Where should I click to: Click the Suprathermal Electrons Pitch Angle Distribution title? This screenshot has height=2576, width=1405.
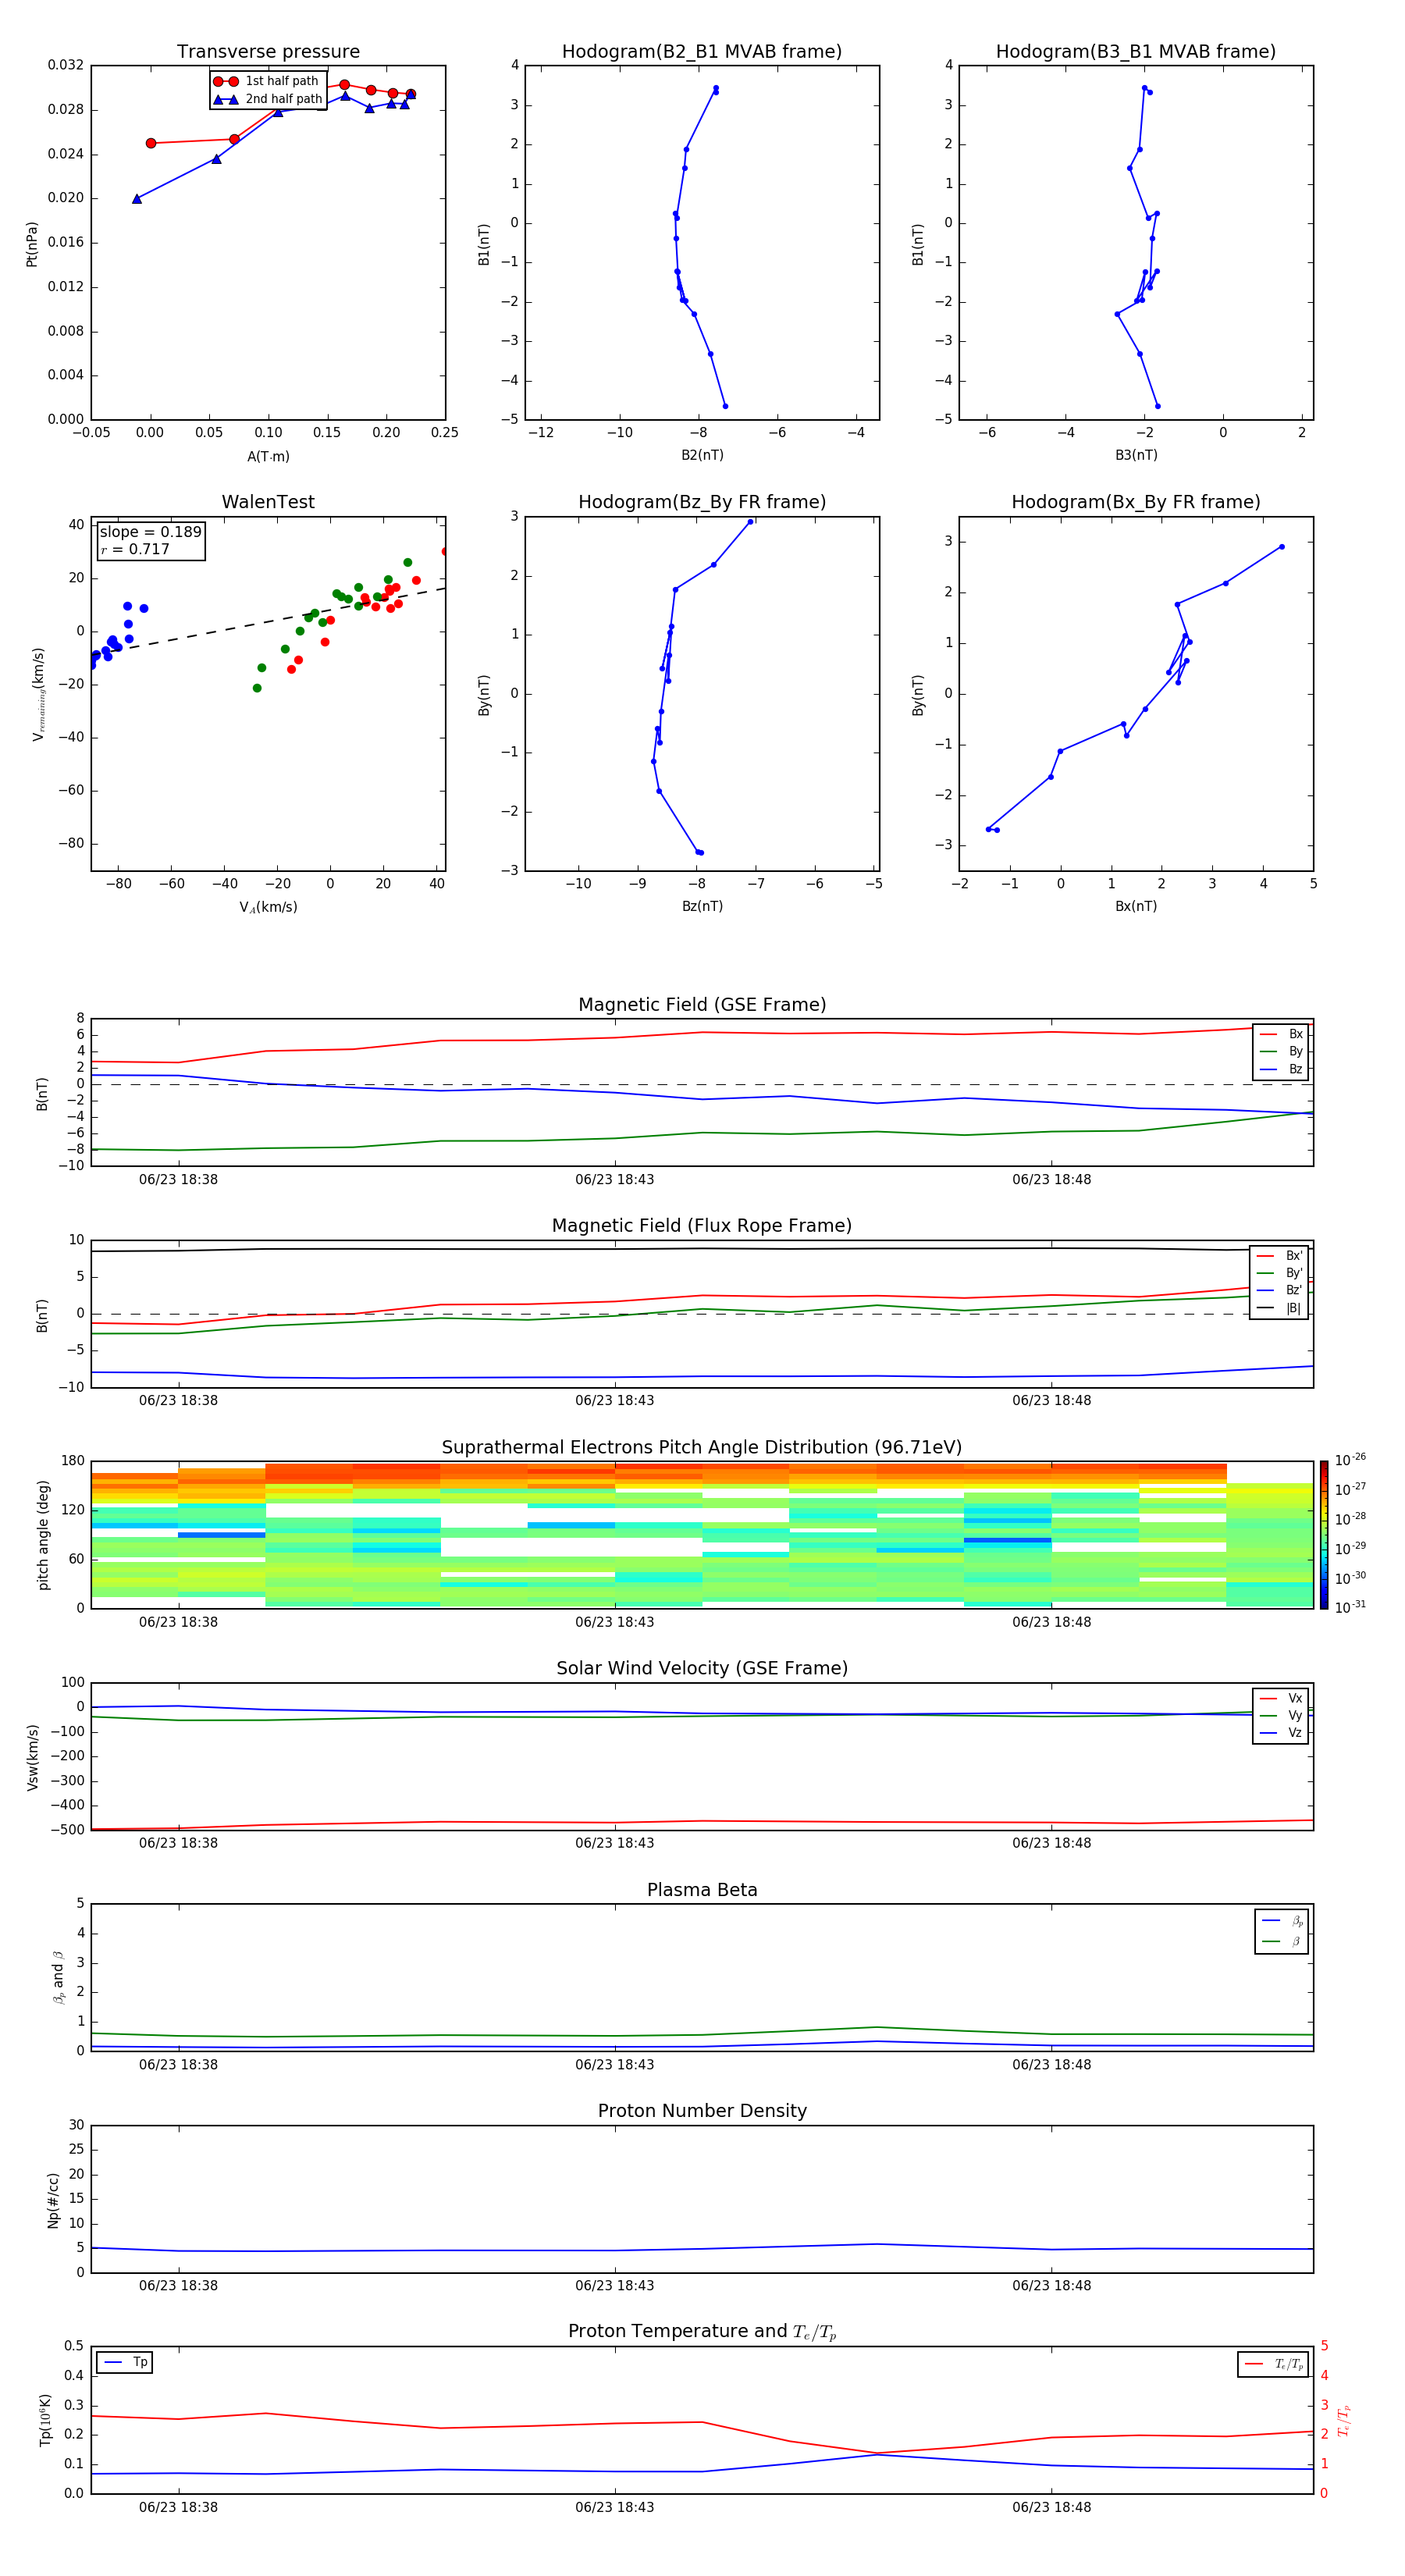click(x=702, y=1448)
